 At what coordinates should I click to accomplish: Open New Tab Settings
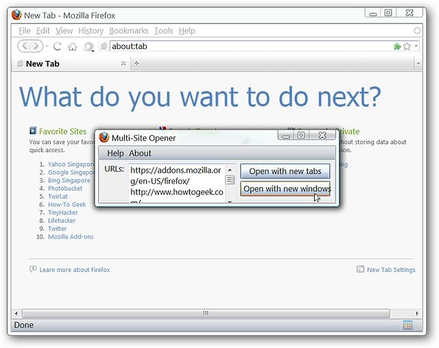coord(391,270)
